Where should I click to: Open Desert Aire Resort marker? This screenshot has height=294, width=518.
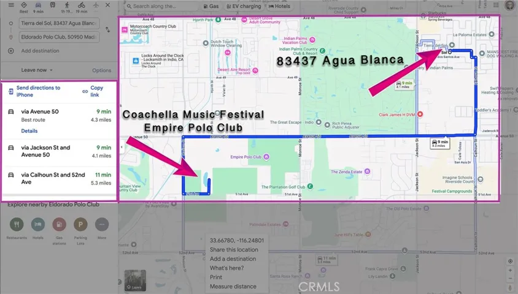[x=255, y=70]
